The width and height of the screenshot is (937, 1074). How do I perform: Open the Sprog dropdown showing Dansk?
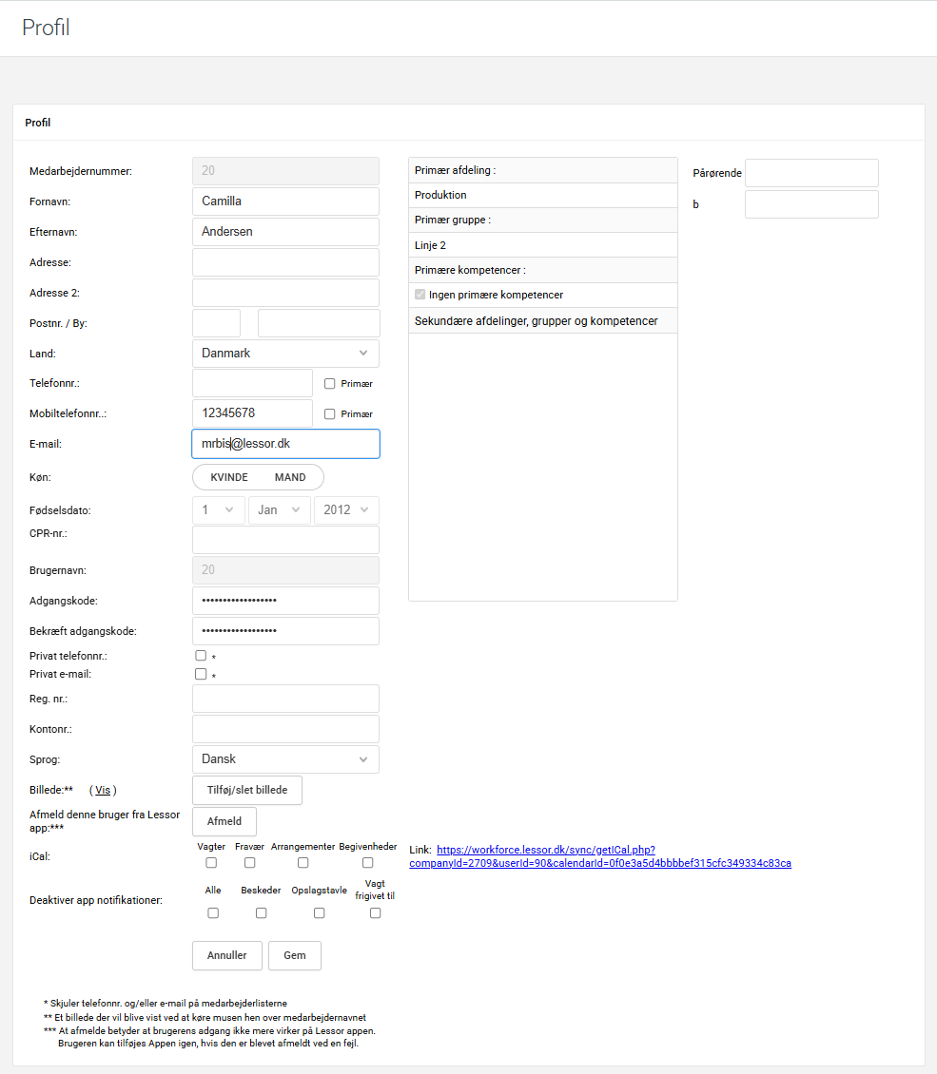point(285,758)
